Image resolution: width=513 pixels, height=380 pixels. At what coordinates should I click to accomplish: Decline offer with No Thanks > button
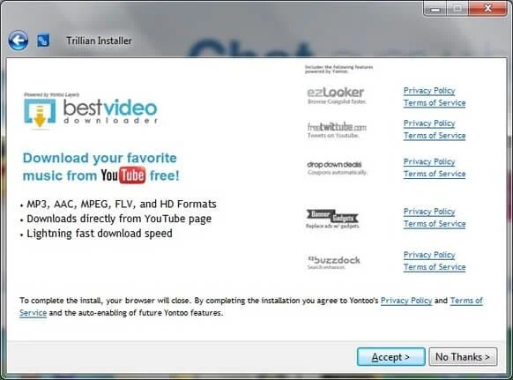pyautogui.click(x=463, y=357)
